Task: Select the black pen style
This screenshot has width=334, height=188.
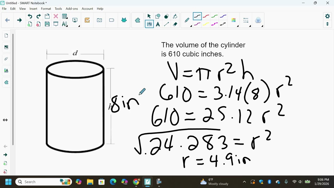Action: [197, 16]
